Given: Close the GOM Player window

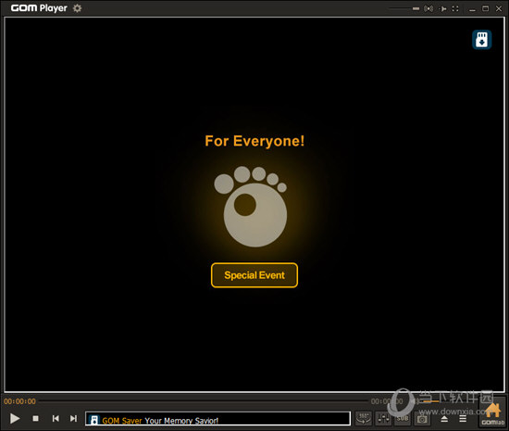Looking at the screenshot, I should [x=499, y=8].
